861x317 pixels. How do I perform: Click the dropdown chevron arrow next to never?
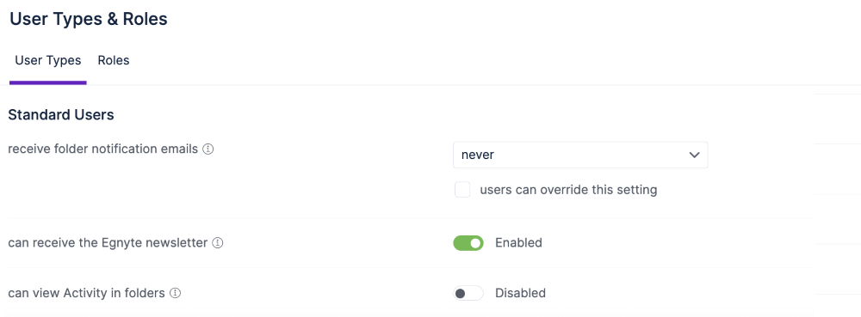(x=694, y=155)
